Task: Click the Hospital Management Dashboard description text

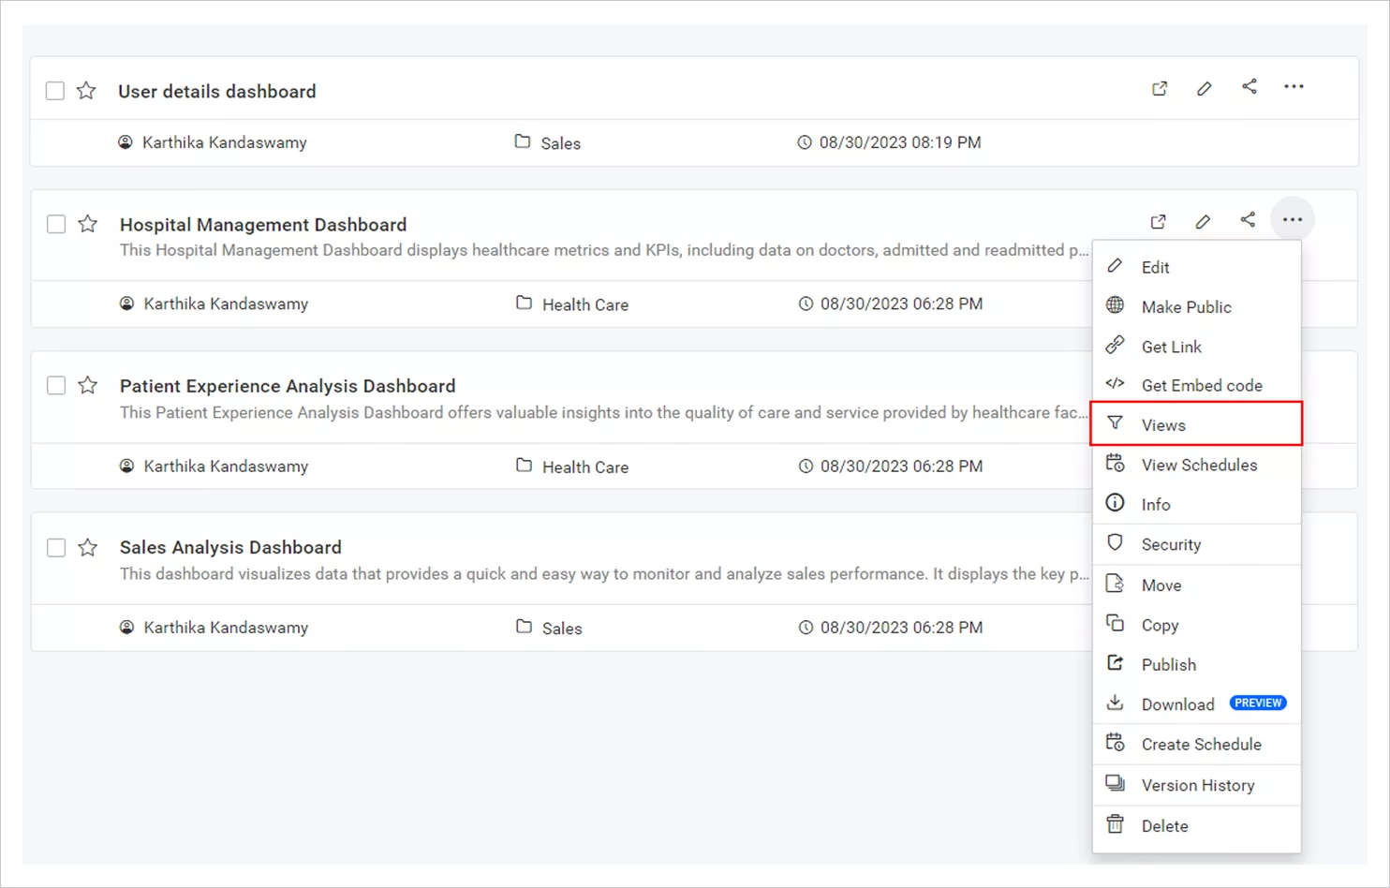Action: 604,250
